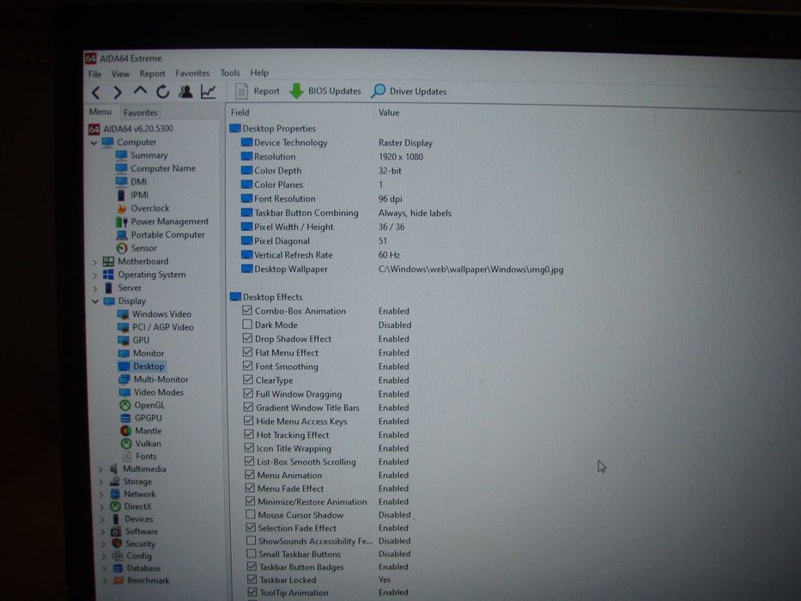The width and height of the screenshot is (801, 601).
Task: Click the Report toolbar button
Action: (258, 91)
